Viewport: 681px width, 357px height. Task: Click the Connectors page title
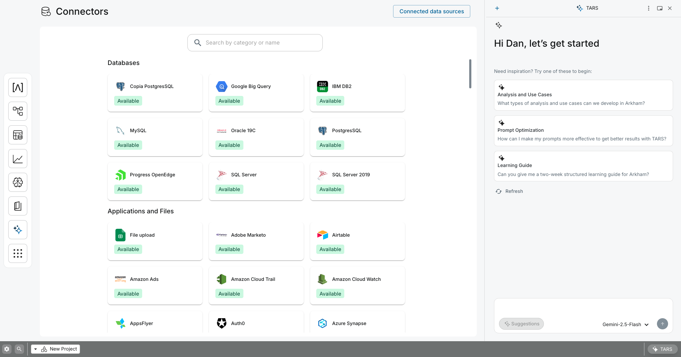point(82,11)
